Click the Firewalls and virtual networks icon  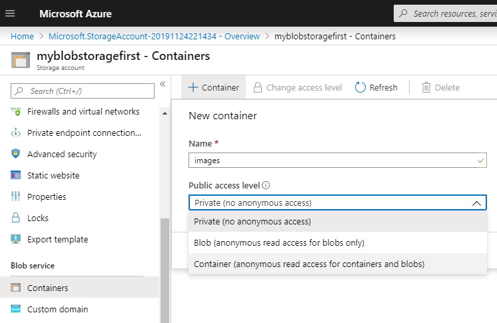16,112
